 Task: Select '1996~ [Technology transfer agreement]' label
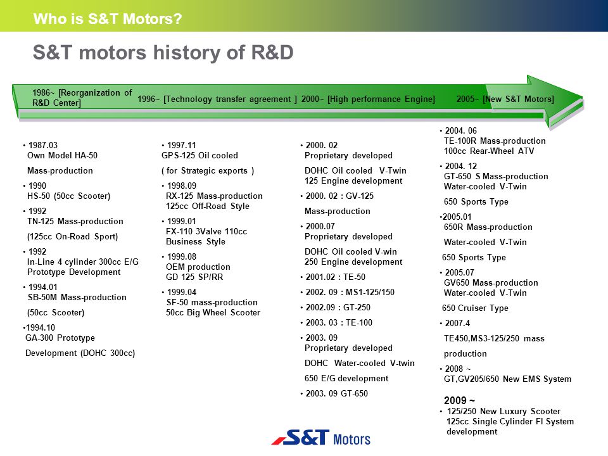pyautogui.click(x=217, y=99)
